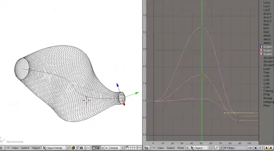This screenshot has width=274, height=151.
Task: Select the dLocY channel
Action: pos(267,17)
